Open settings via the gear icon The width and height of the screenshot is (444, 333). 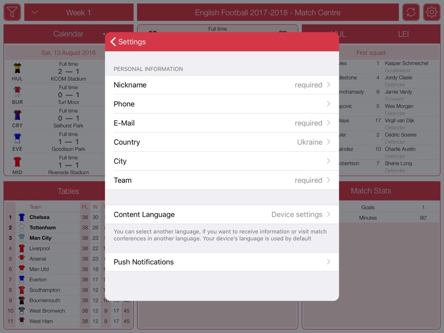432,12
